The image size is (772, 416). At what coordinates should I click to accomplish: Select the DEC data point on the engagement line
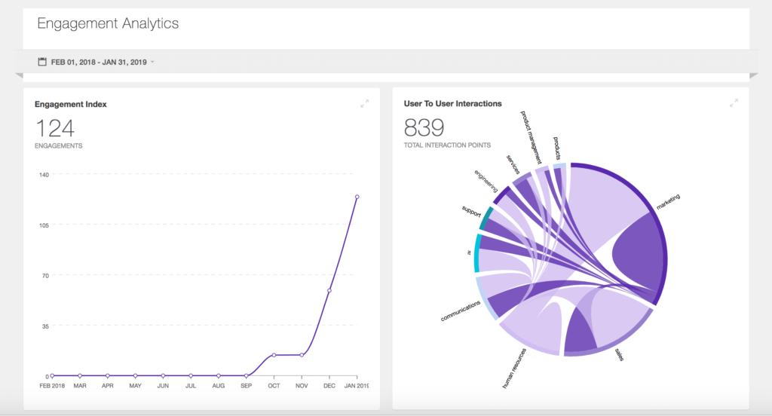329,290
